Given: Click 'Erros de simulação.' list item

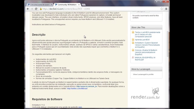Looking at the screenshot, I should point(44,76).
